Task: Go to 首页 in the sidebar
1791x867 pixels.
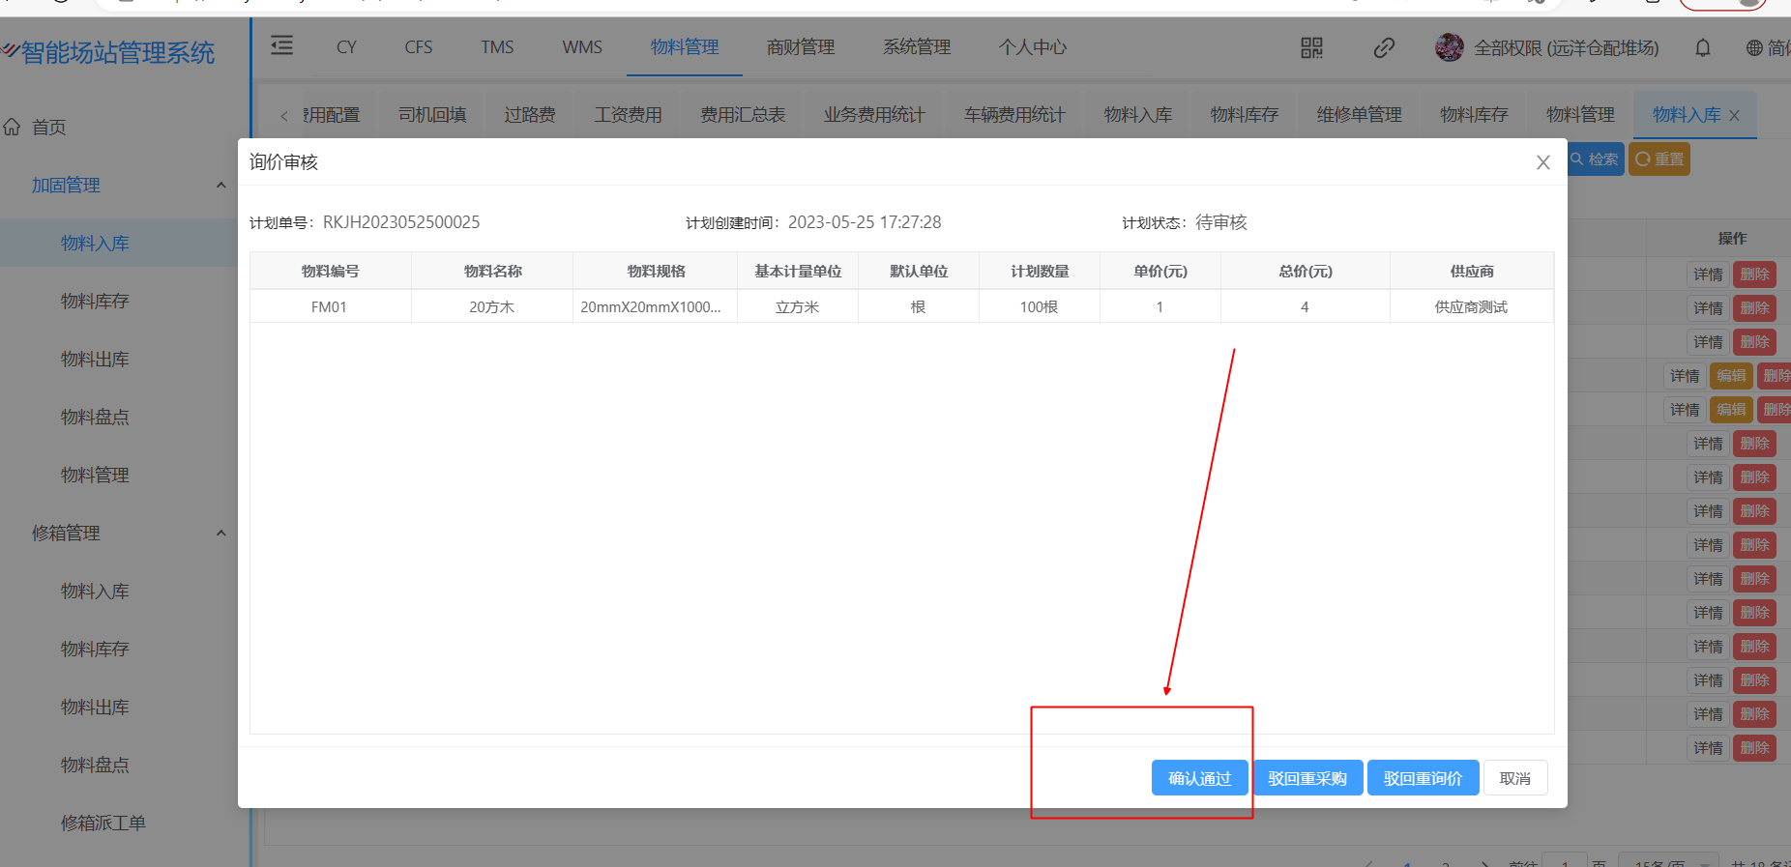Action: coord(48,127)
